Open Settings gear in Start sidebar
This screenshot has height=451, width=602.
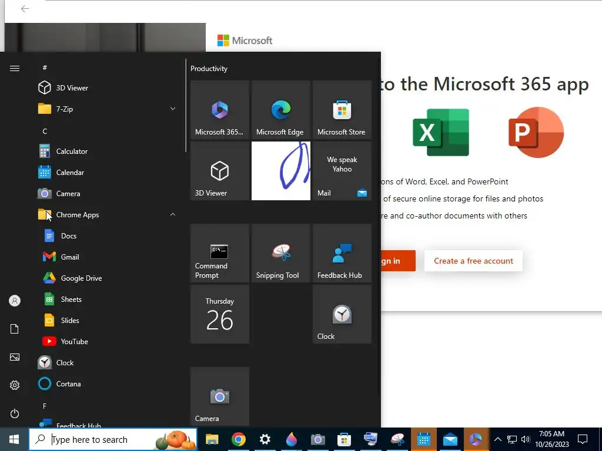coord(15,385)
